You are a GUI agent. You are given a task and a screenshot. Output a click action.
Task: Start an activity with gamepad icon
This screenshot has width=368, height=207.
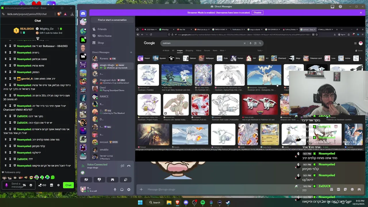(112, 180)
